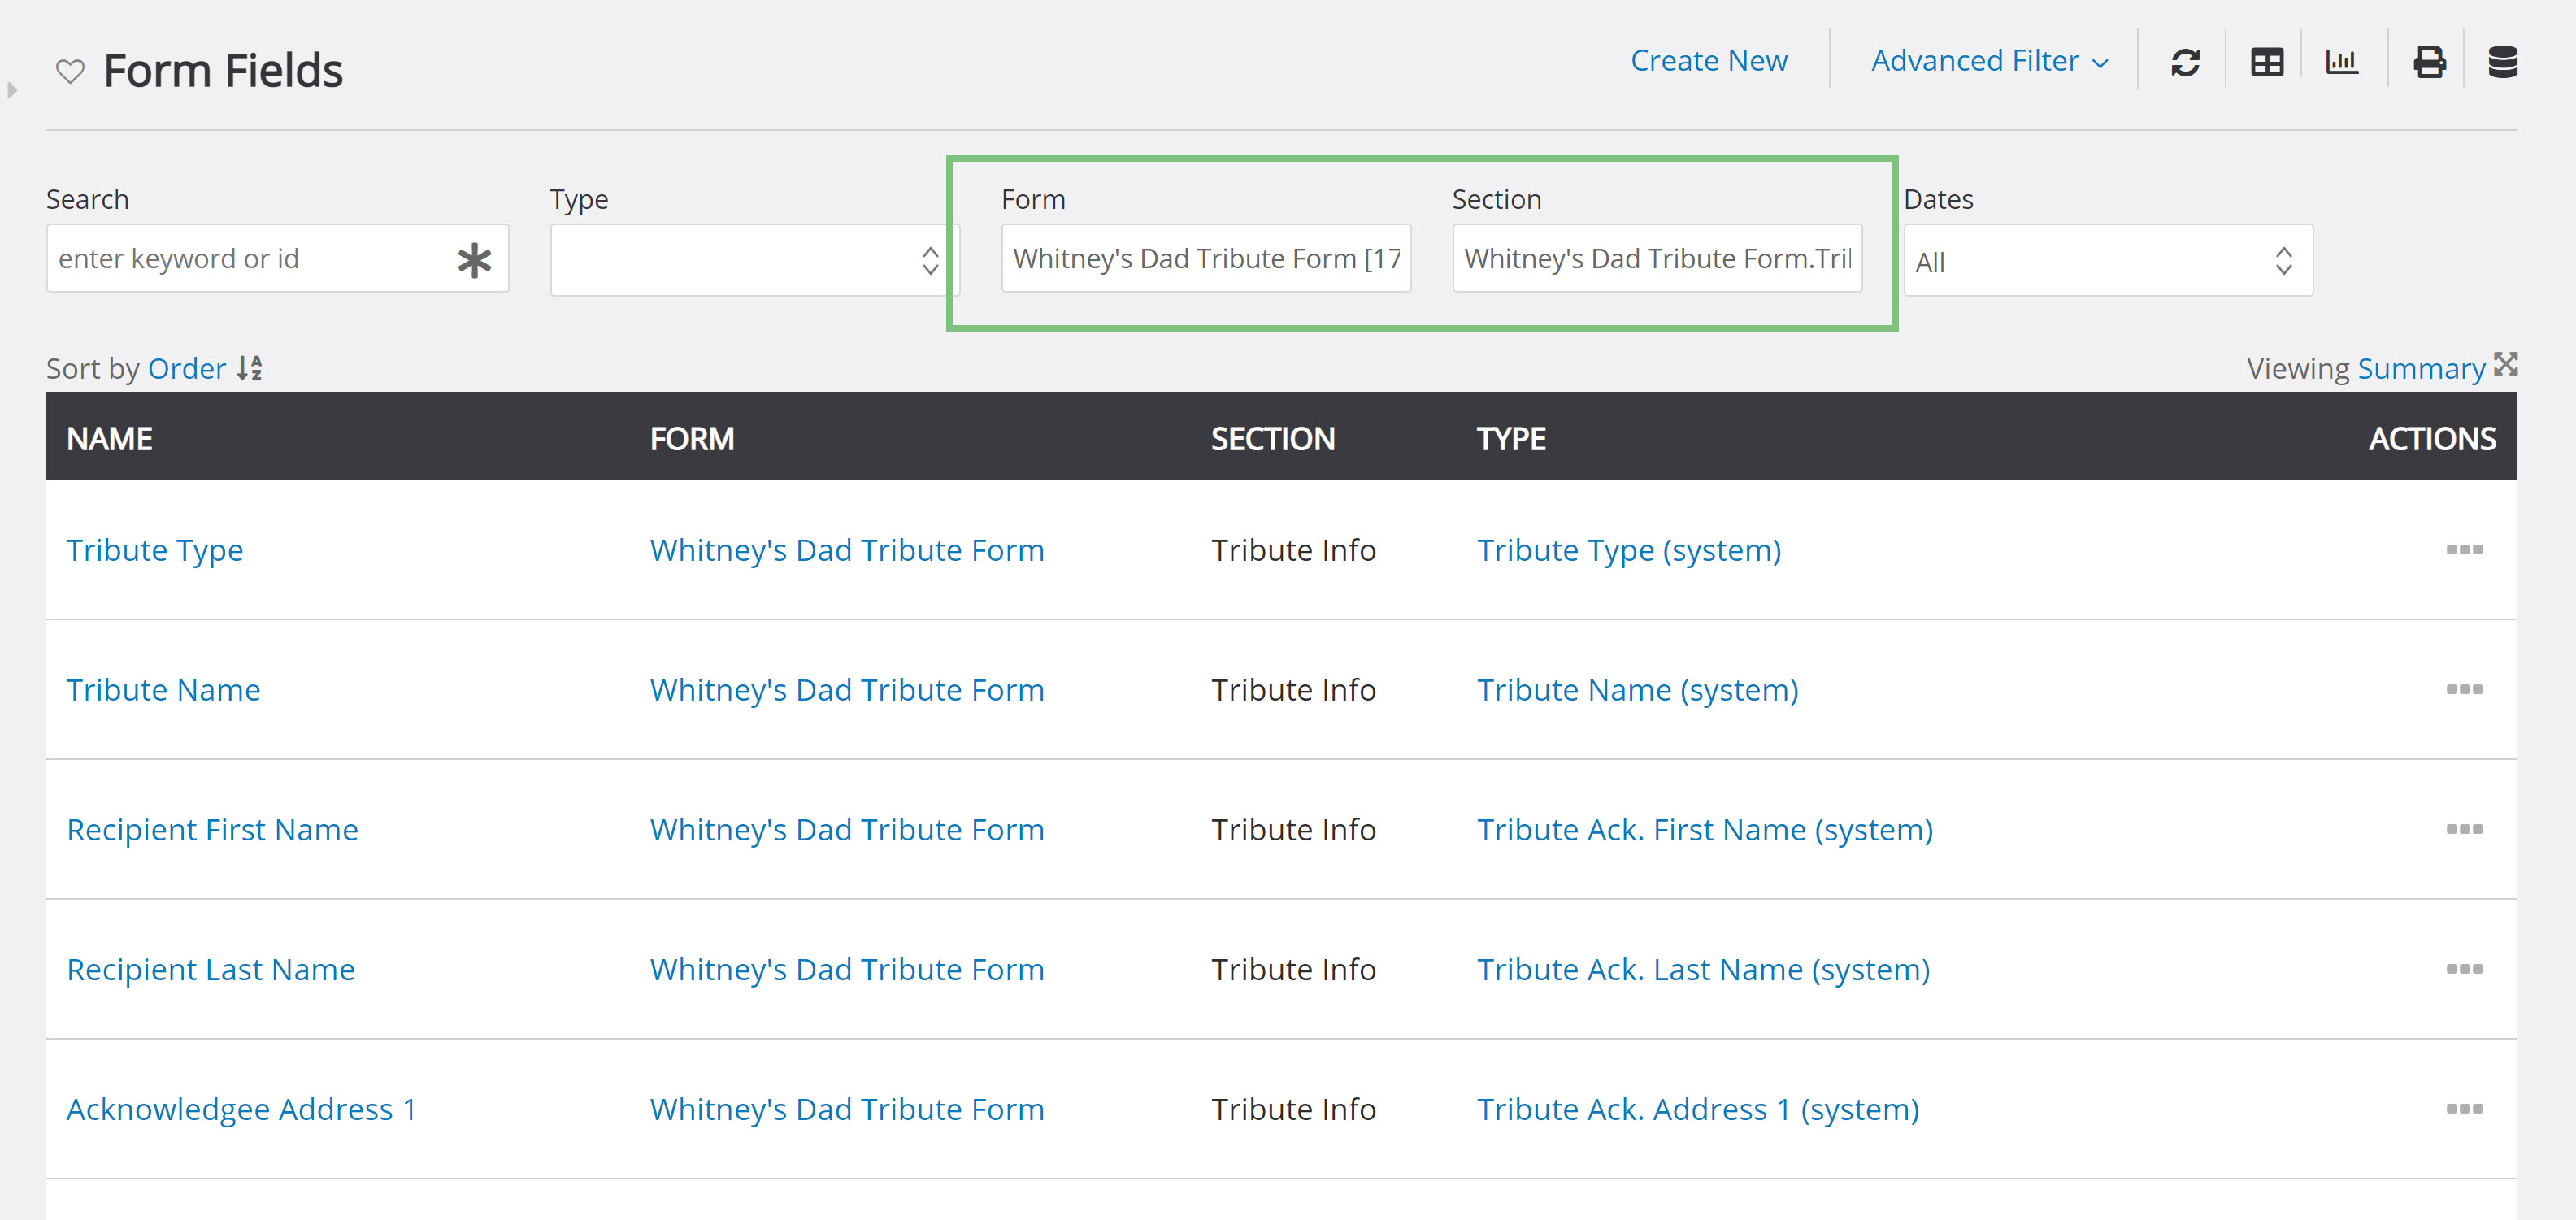Click the heart favorite icon beside Form Fields
The width and height of the screenshot is (2576, 1220).
[69, 71]
